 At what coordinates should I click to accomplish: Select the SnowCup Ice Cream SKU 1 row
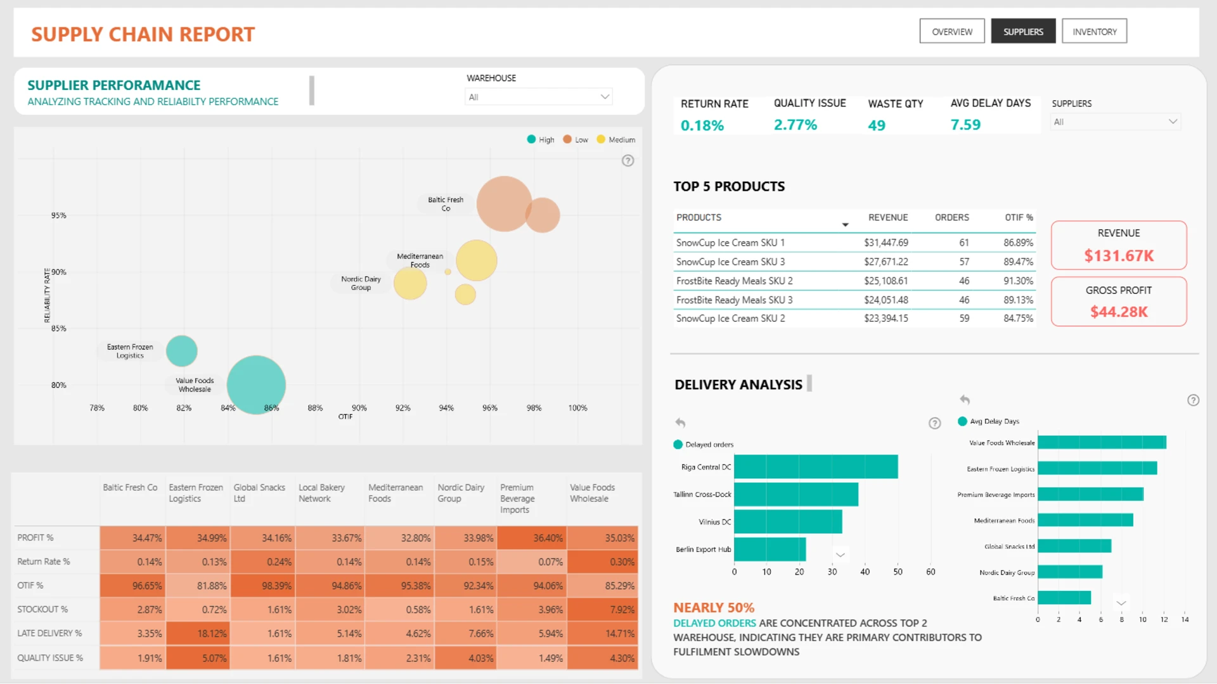pyautogui.click(x=854, y=243)
